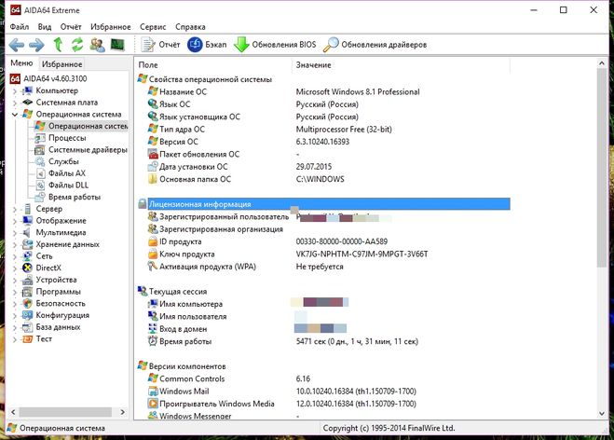Click the sidebar horizontal scrollbar right arrow

pos(123,412)
